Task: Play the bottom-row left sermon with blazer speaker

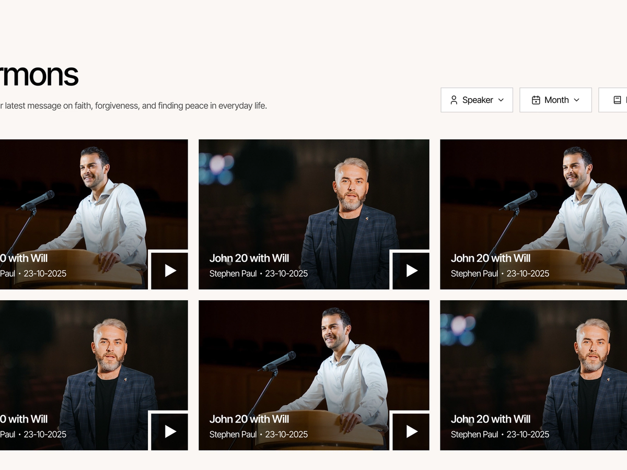Action: click(x=170, y=431)
